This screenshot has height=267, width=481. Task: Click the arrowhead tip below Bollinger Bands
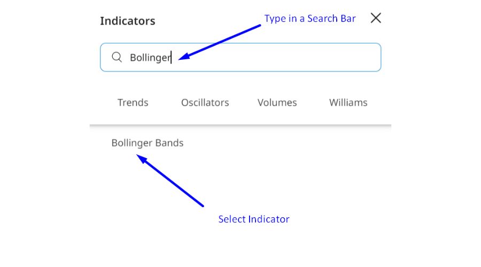138,156
